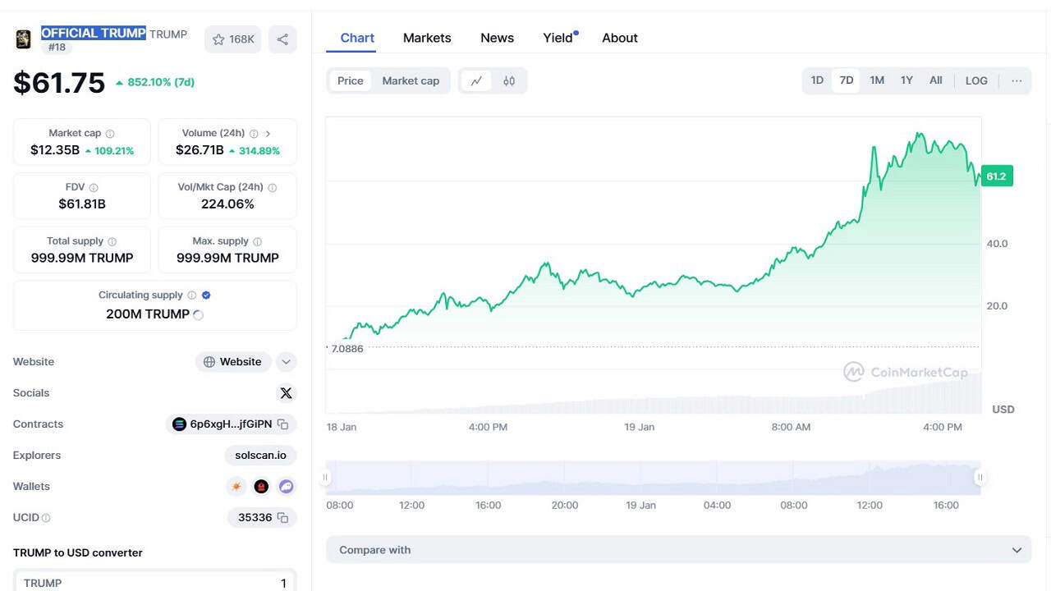Viewport: 1051px width, 591px height.
Task: Set chart range to 7D
Action: pyautogui.click(x=847, y=80)
